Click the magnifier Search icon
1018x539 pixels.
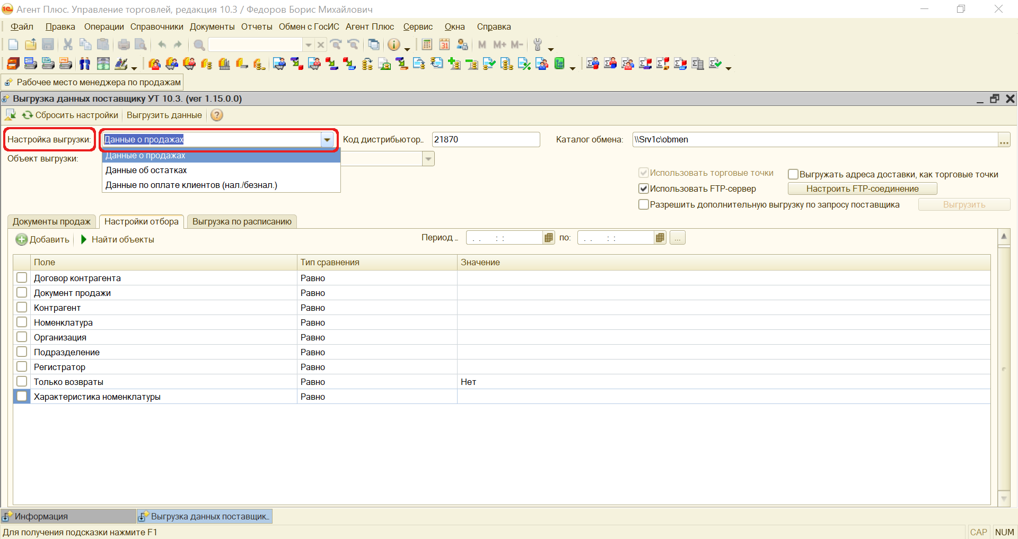coord(199,45)
